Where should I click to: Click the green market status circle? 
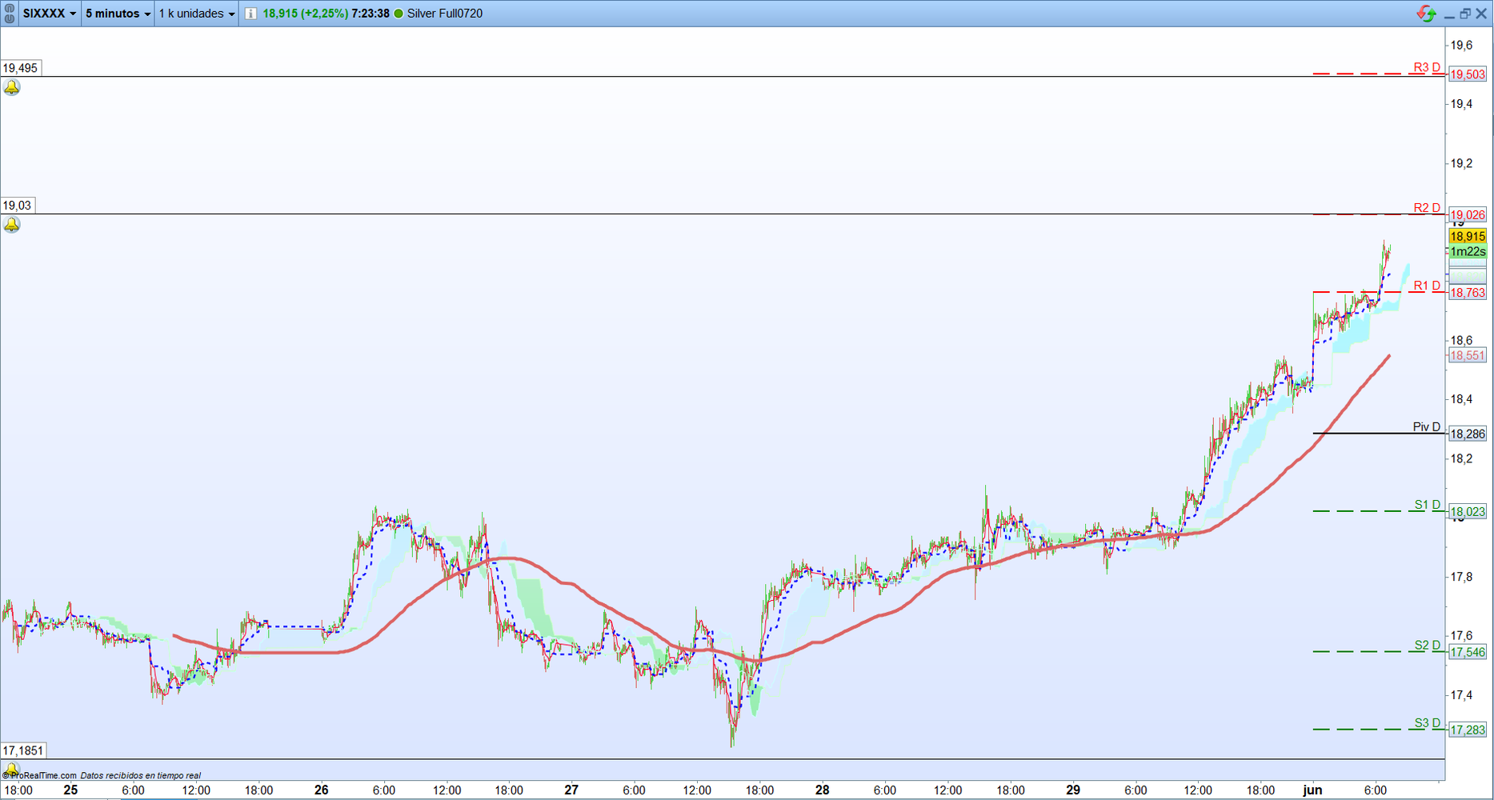pyautogui.click(x=399, y=14)
